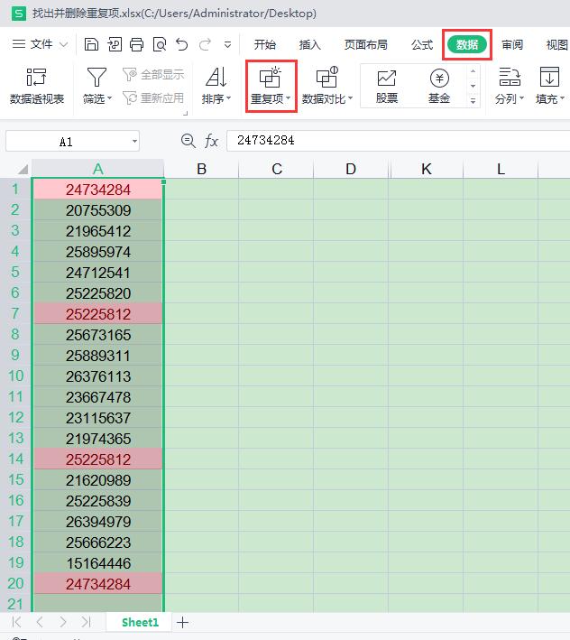Click the 数据对比 compare icon

(327, 77)
